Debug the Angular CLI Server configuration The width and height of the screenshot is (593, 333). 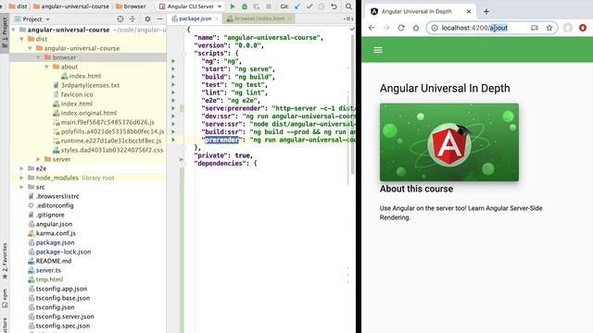(x=245, y=6)
